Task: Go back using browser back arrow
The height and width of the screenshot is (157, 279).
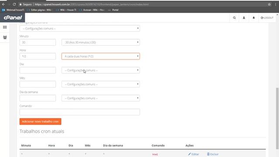Action: point(3,4)
